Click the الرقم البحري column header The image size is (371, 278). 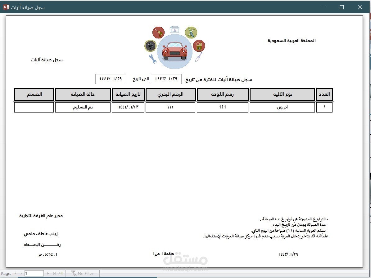point(170,94)
